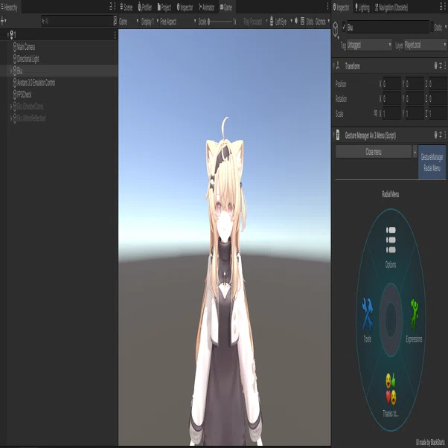Edit the Position X field

click(391, 84)
